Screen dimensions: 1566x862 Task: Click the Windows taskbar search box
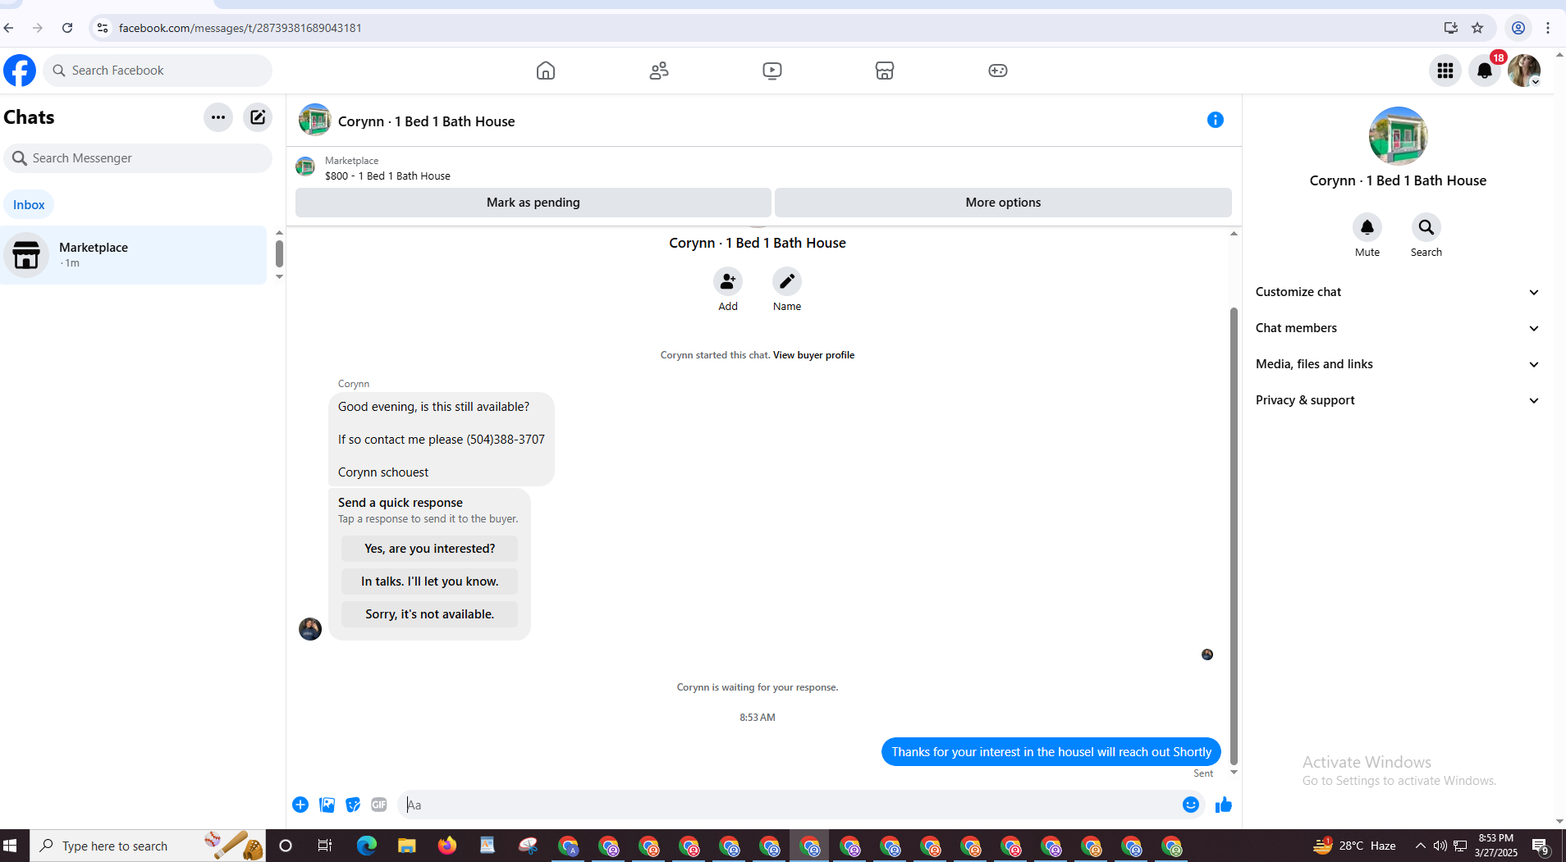coord(148,846)
